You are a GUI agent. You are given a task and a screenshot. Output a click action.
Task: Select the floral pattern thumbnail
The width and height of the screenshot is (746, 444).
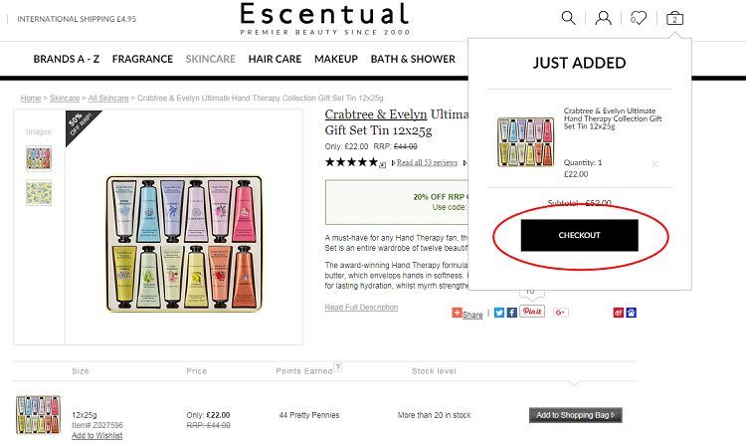[x=39, y=193]
